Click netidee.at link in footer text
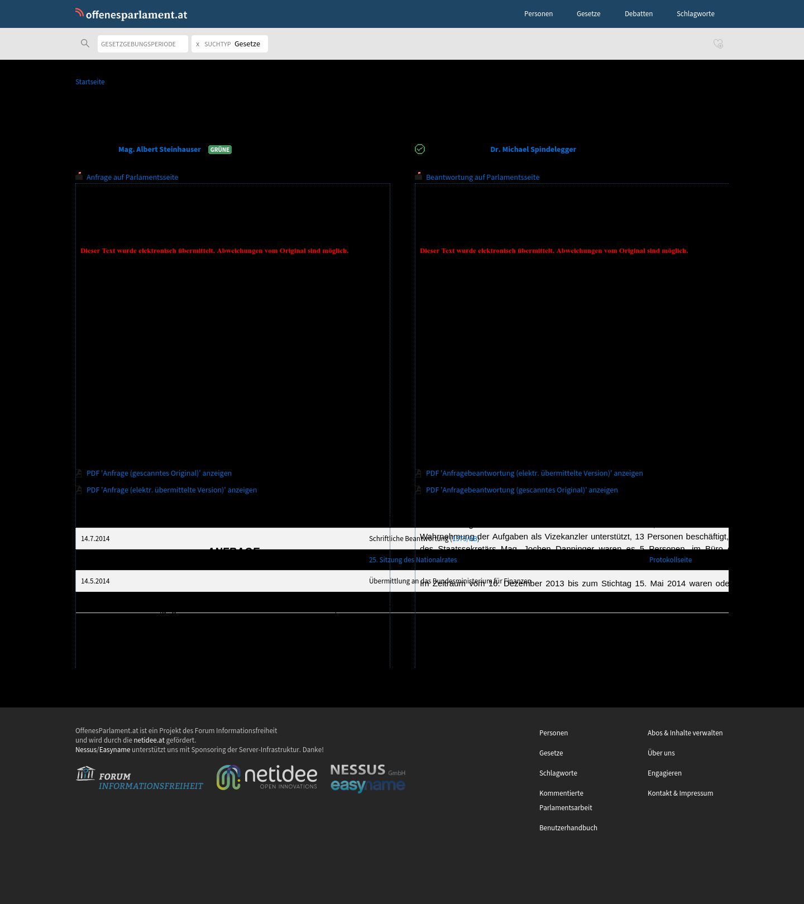 (x=149, y=740)
